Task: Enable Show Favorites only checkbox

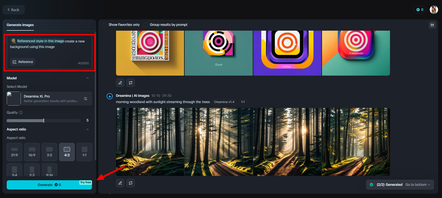Action: pyautogui.click(x=105, y=25)
